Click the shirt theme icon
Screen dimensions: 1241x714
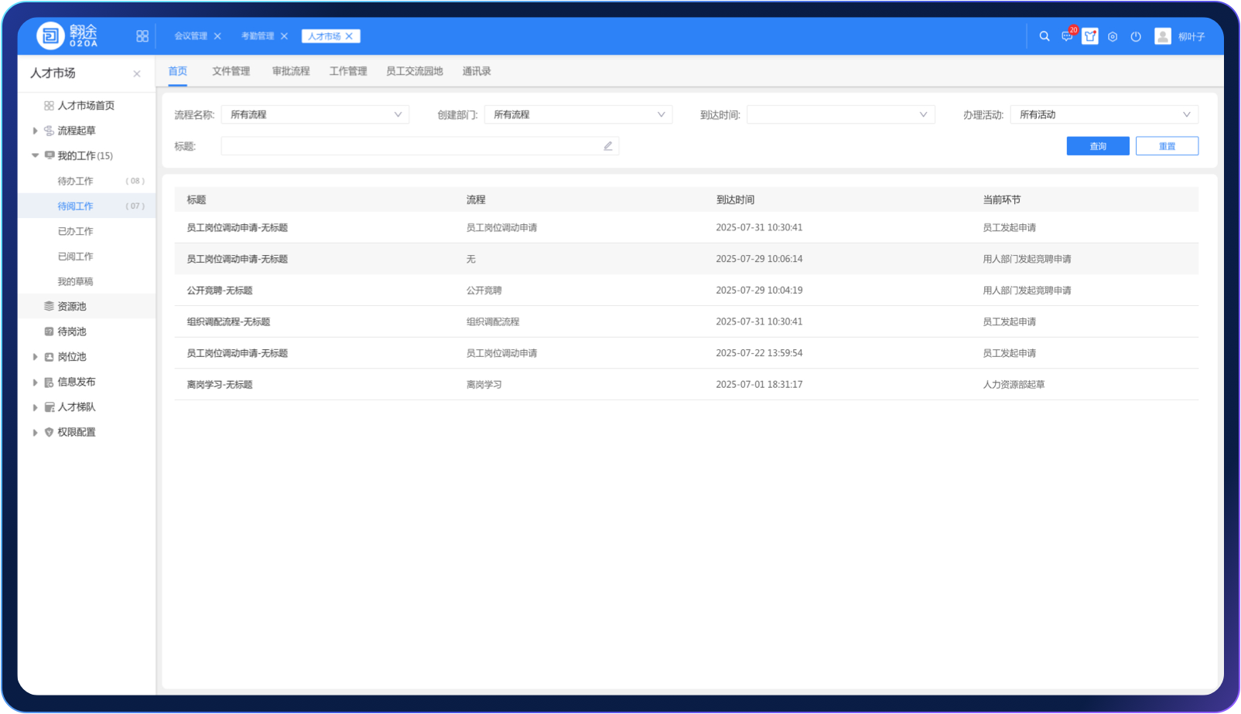tap(1090, 36)
